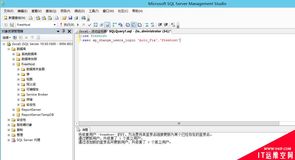The height and width of the screenshot is (160, 295).
Task: Collapse the query code outline toggle
Action: tap(80, 36)
